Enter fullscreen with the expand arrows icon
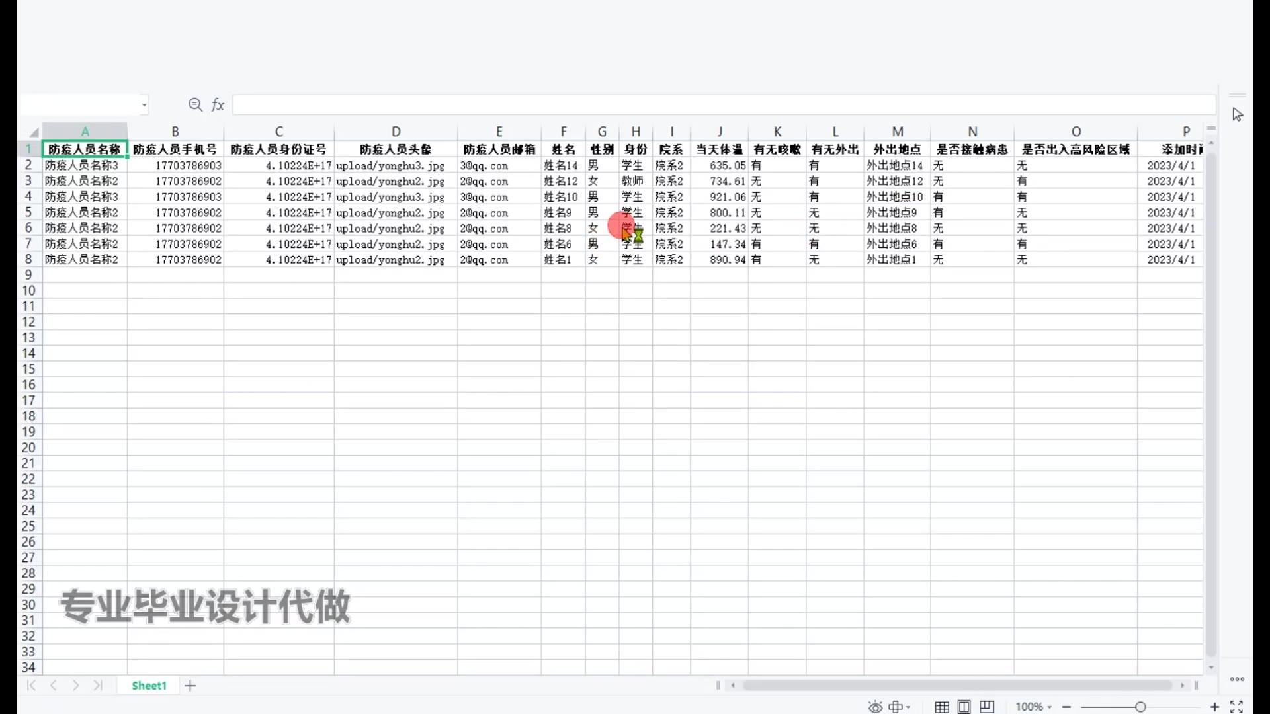Viewport: 1270px width, 714px height. pyautogui.click(x=1236, y=707)
